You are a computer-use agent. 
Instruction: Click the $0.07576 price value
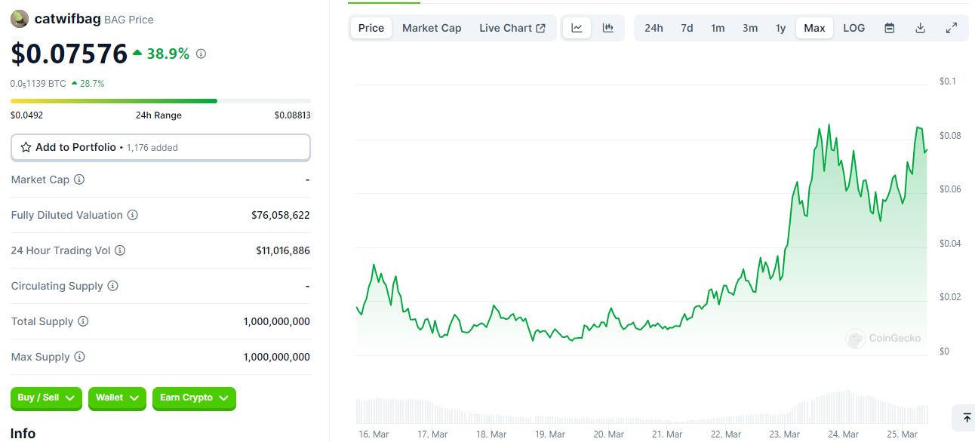[x=69, y=54]
